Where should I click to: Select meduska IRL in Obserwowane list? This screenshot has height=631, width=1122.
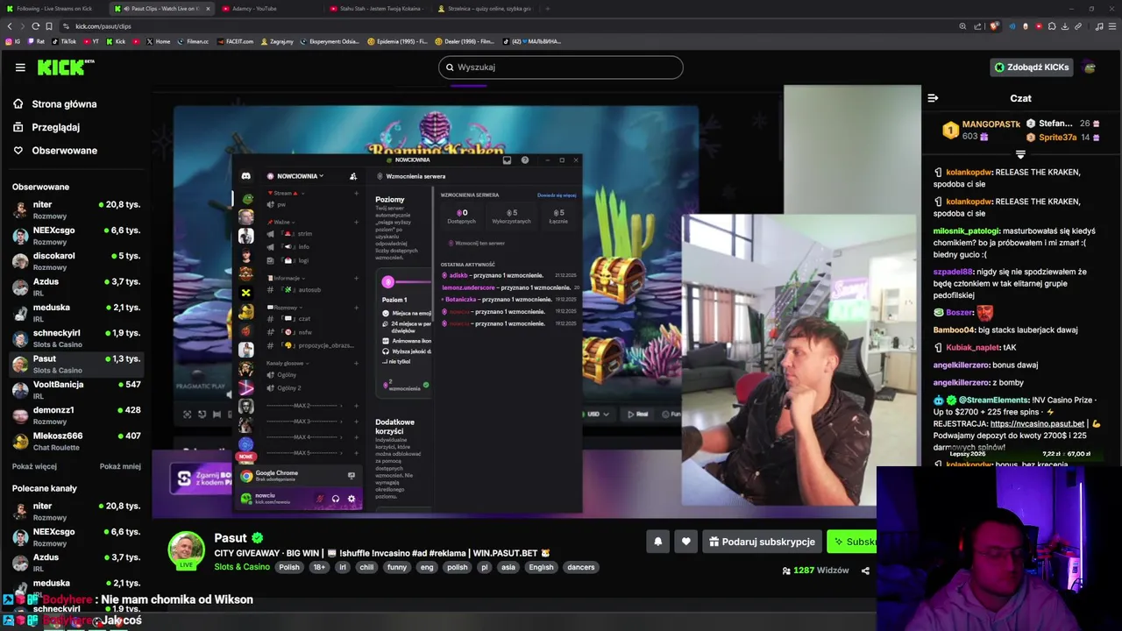coord(76,312)
